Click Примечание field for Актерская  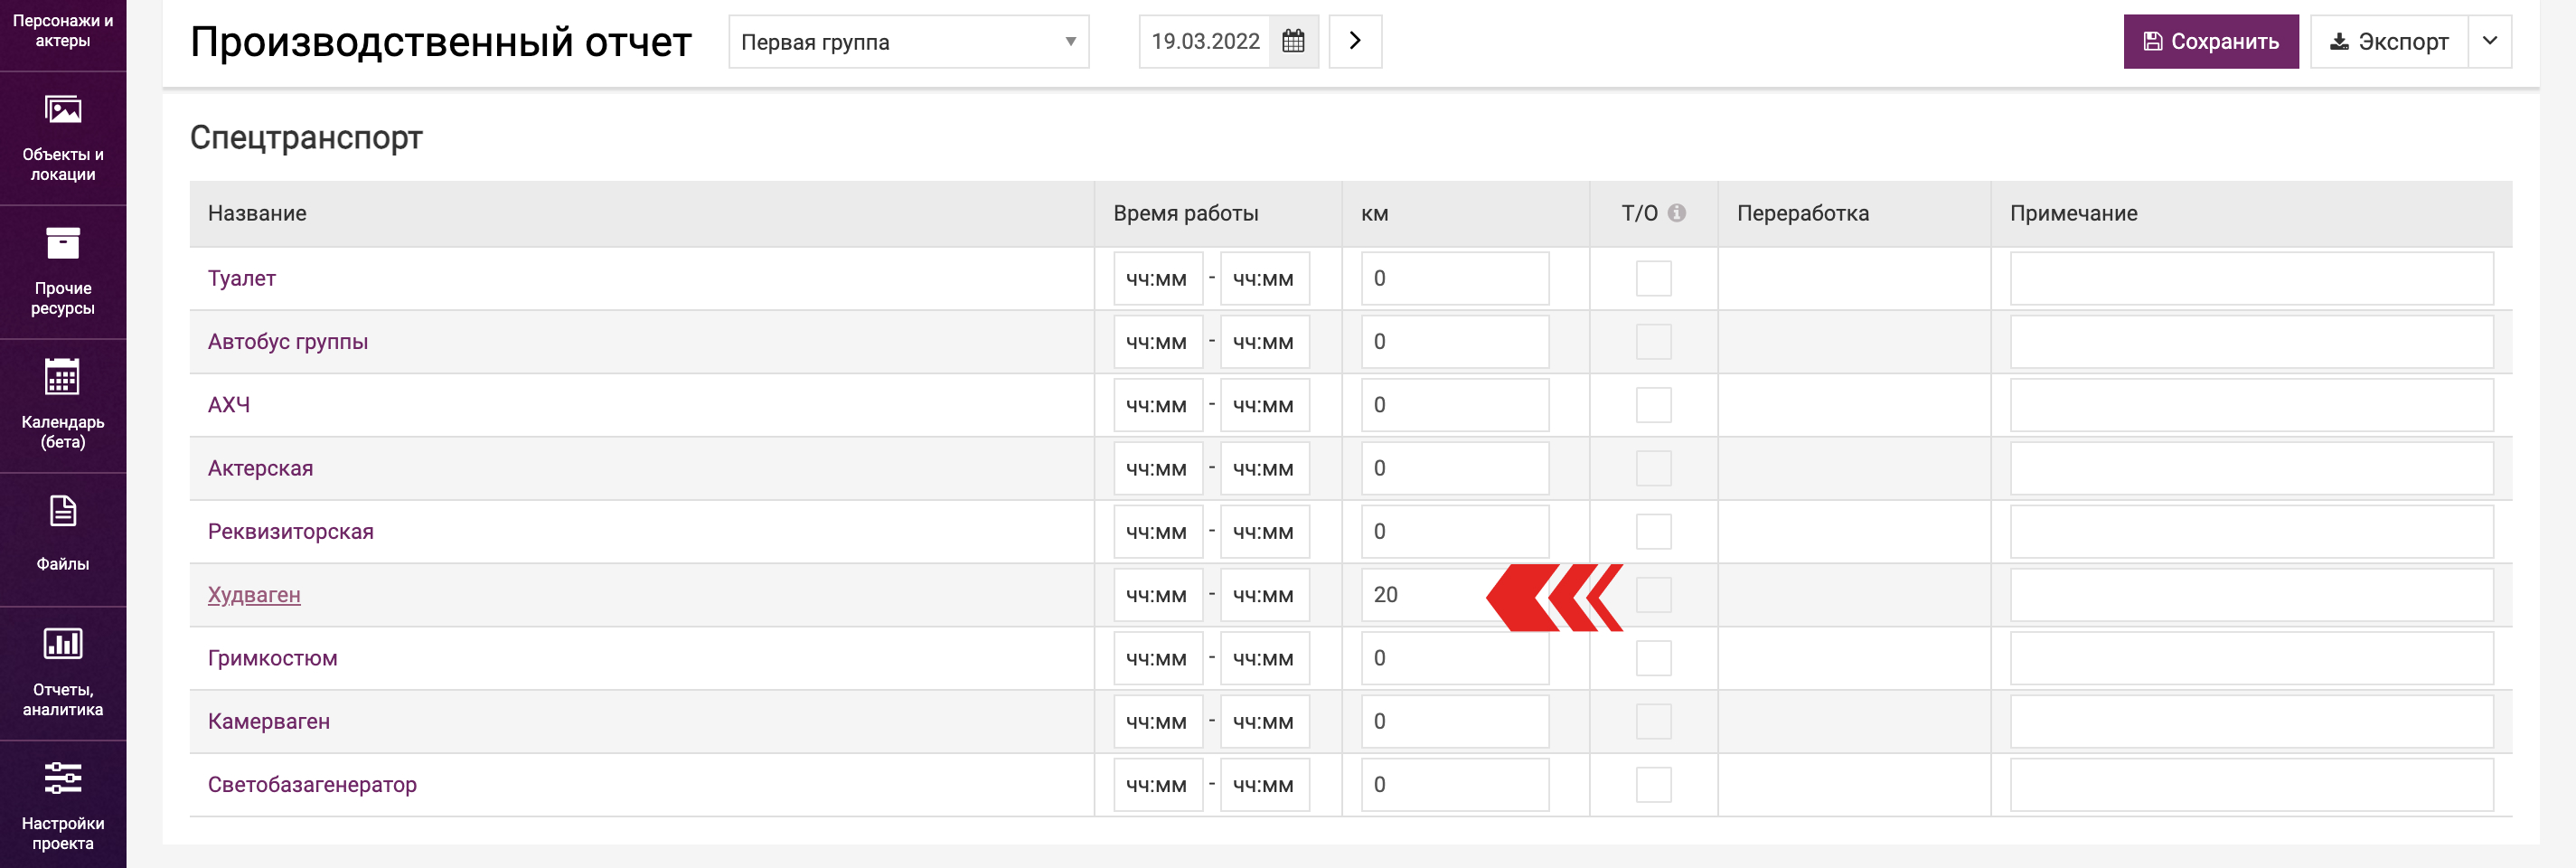[2251, 468]
